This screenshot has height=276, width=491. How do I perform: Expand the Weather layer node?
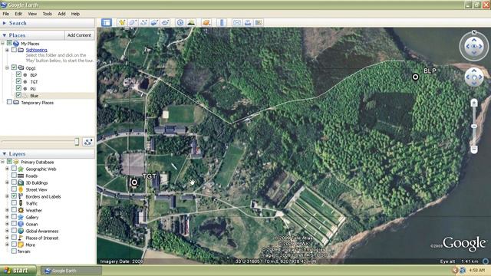(7, 210)
